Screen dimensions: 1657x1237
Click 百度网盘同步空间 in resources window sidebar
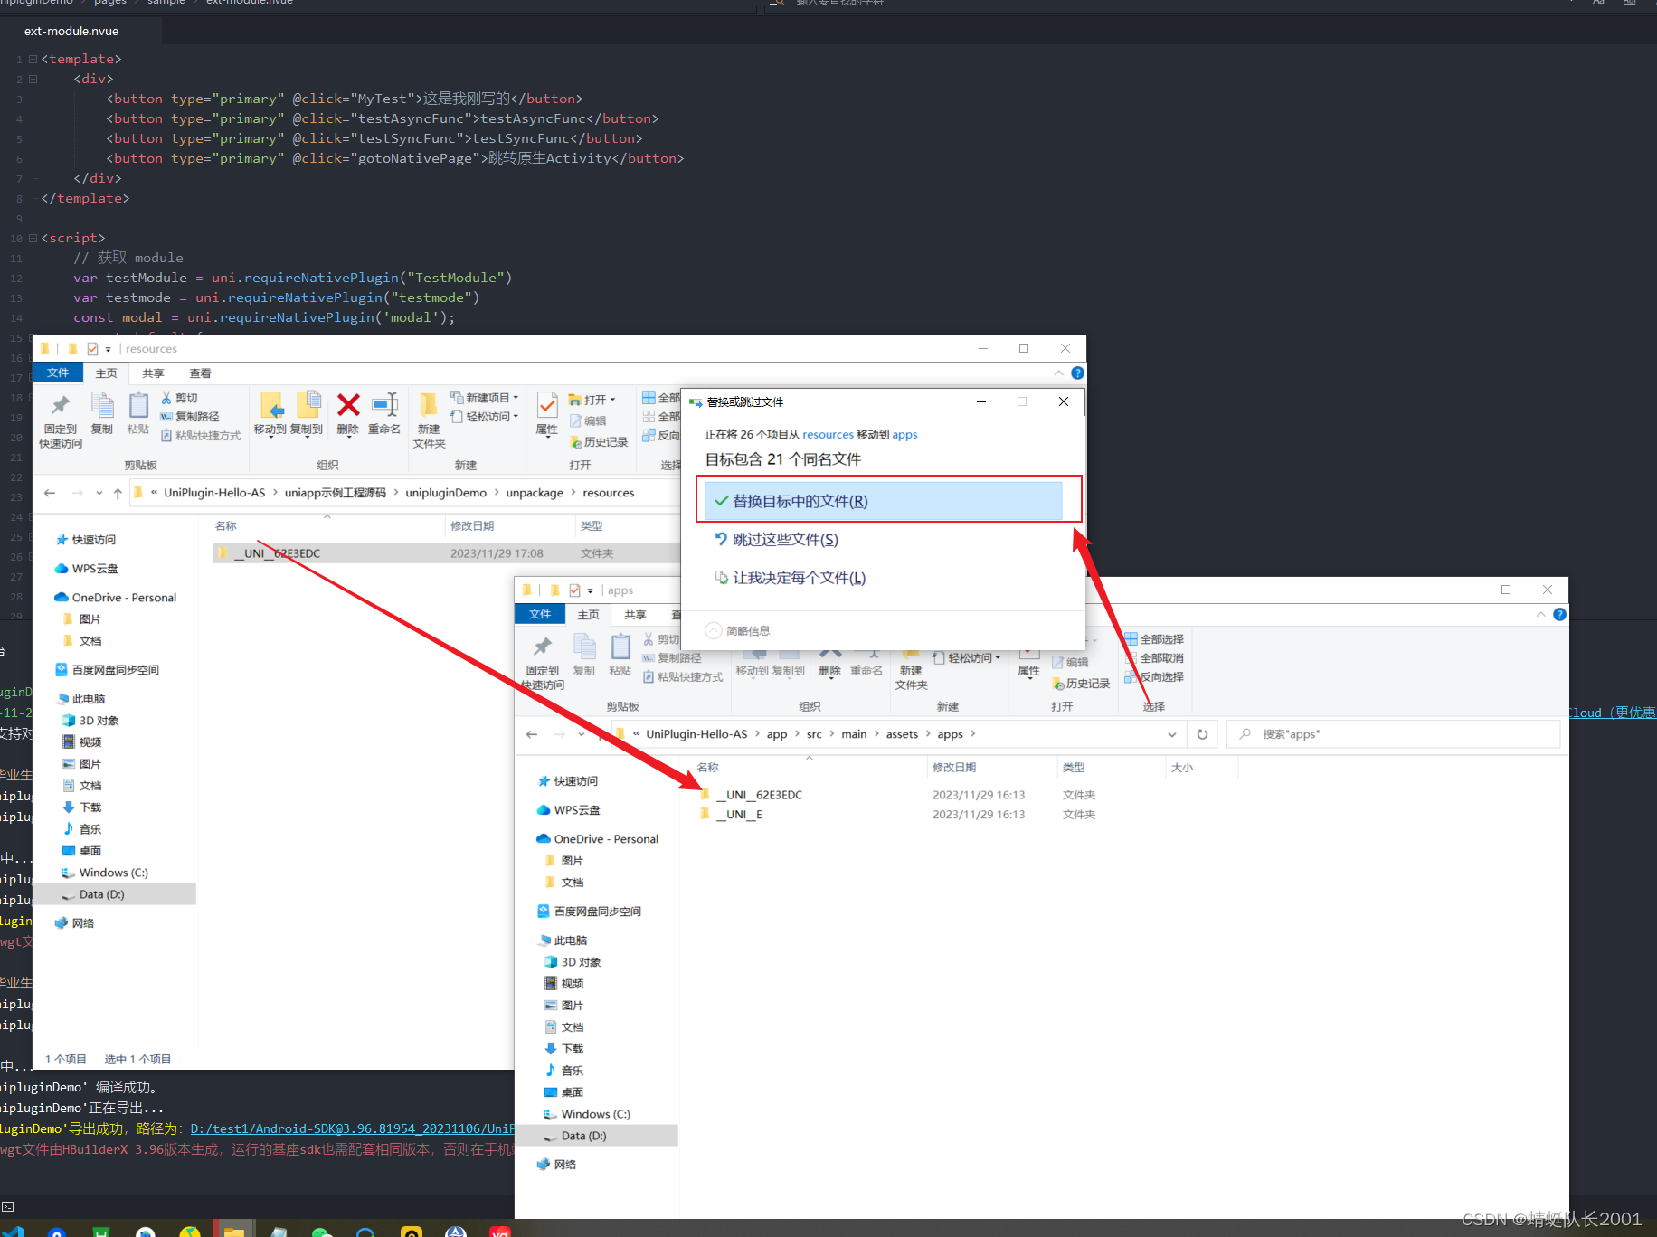[115, 670]
